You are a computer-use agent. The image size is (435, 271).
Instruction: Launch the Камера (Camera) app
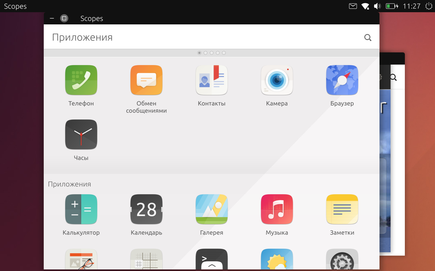(x=277, y=80)
